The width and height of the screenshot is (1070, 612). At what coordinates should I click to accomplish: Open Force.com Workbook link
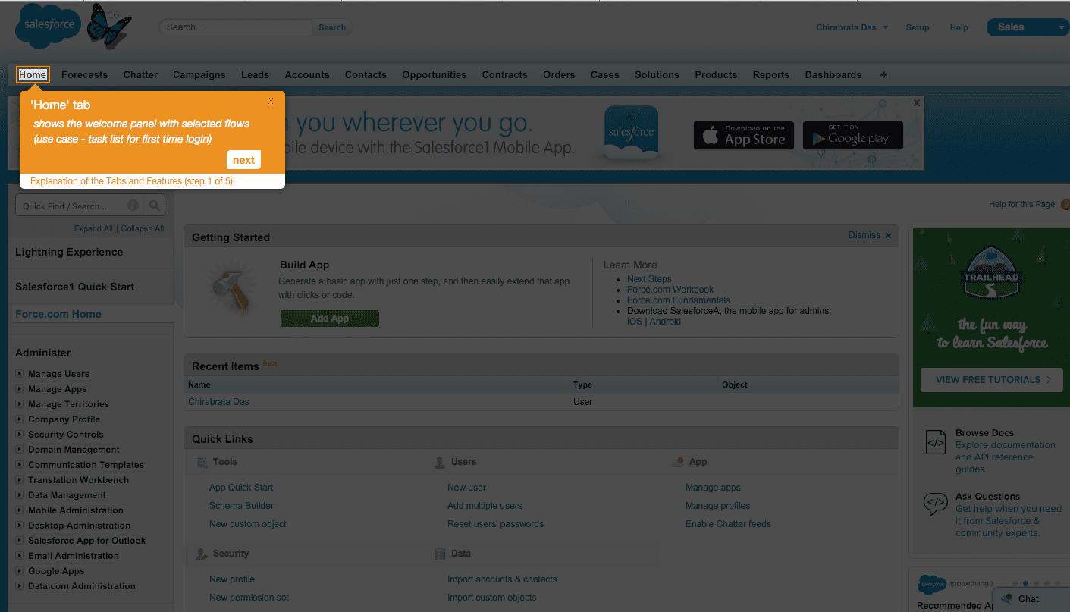click(670, 290)
